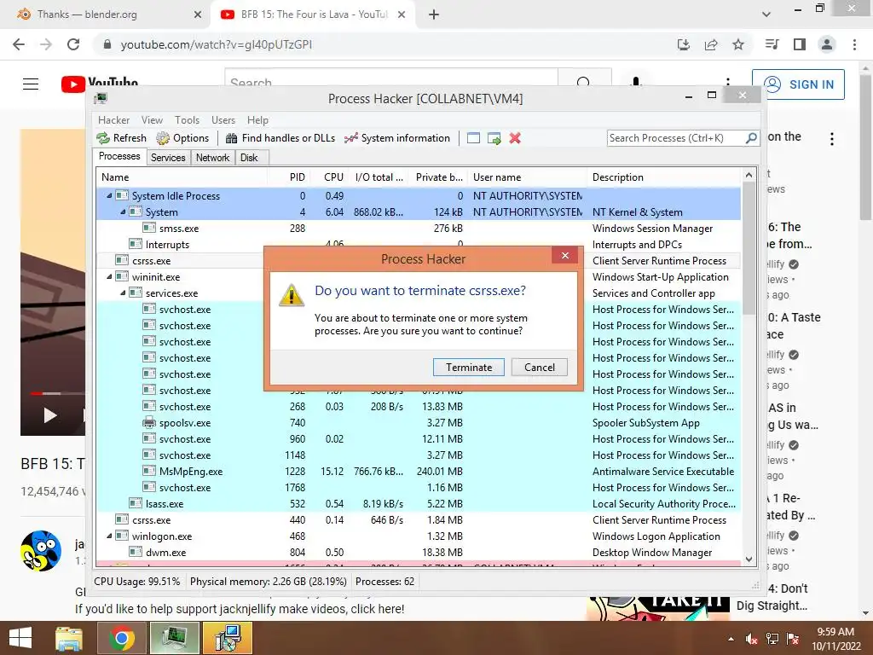This screenshot has height=655, width=873.
Task: Sort by the Name column header
Action: [x=182, y=177]
